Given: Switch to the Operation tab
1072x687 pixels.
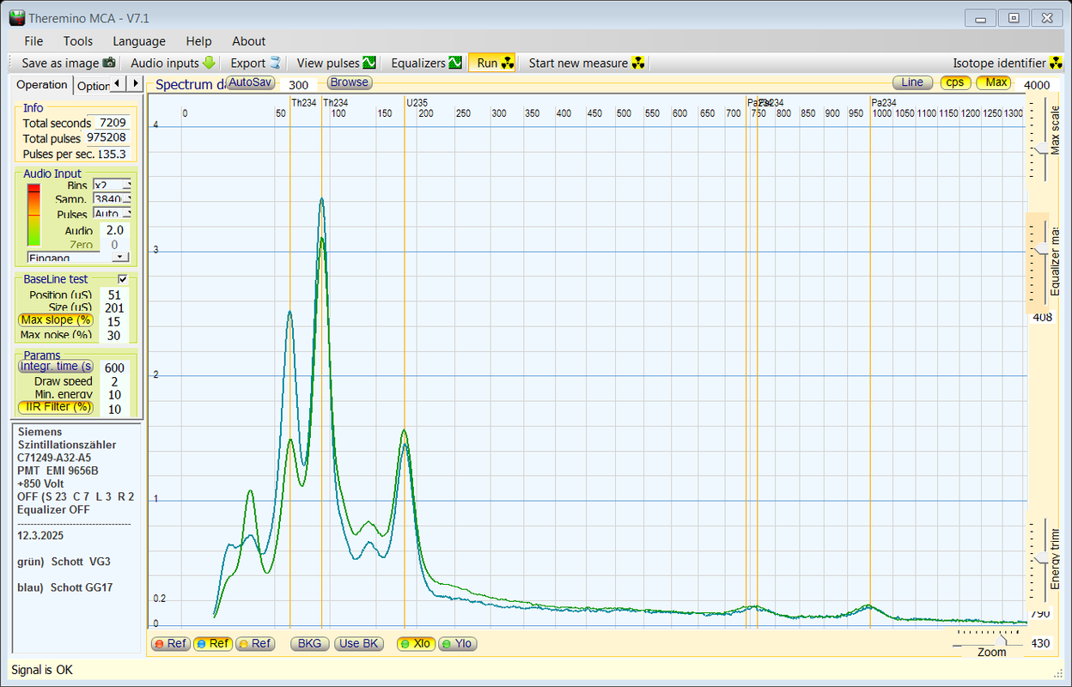Looking at the screenshot, I should coord(42,85).
